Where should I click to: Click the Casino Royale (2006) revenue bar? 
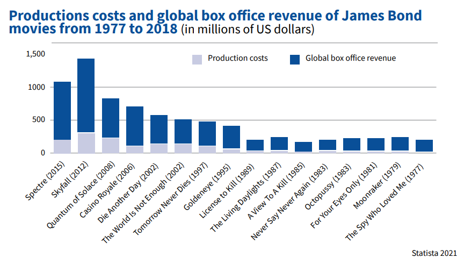135,126
